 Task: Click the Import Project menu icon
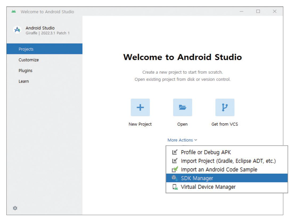[x=175, y=161]
